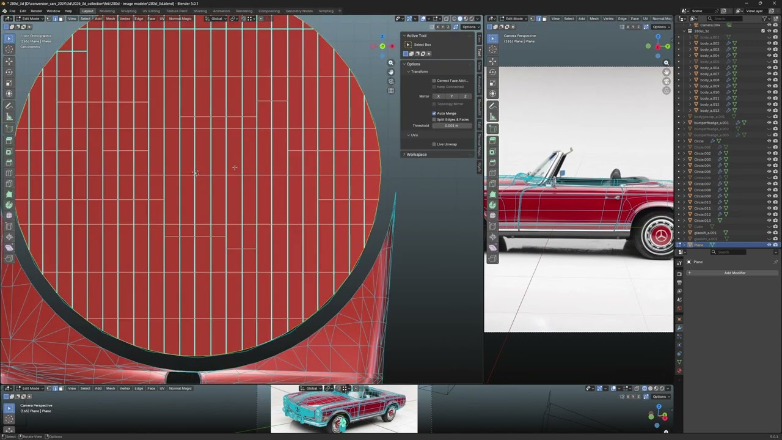
Task: Open the Mesh menu in the left viewport header
Action: (111, 19)
